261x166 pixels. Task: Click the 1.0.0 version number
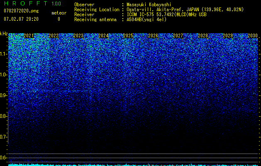pyautogui.click(x=56, y=4)
